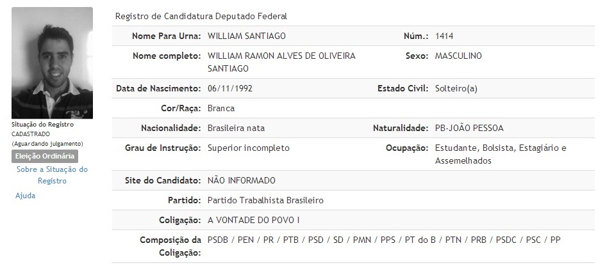
Task: Open Sobre a Situação do Registro link
Action: point(52,175)
